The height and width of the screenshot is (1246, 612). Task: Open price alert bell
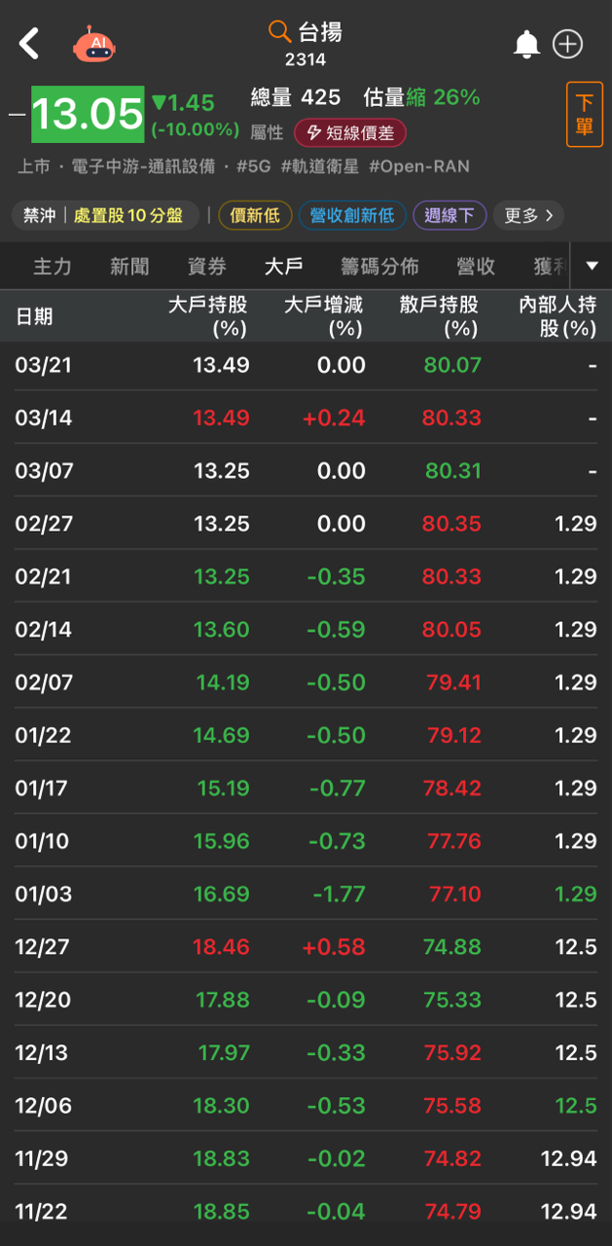click(526, 44)
